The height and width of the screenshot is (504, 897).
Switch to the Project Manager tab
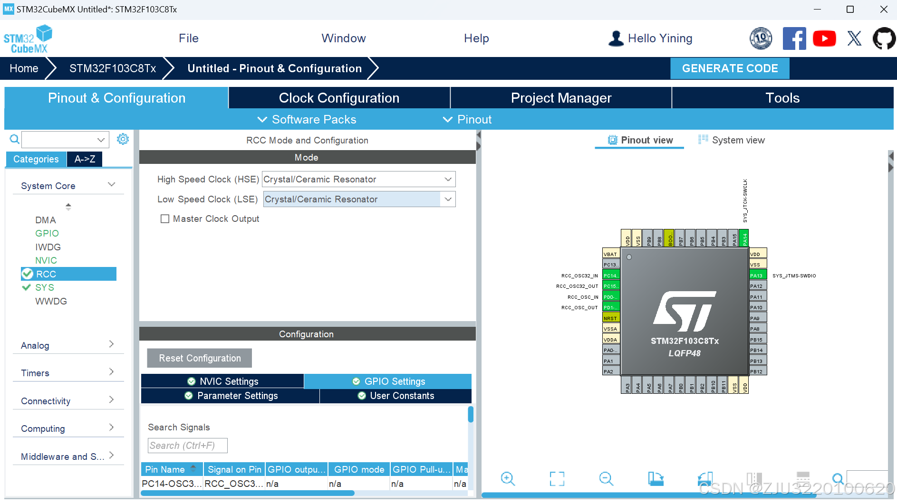[561, 98]
